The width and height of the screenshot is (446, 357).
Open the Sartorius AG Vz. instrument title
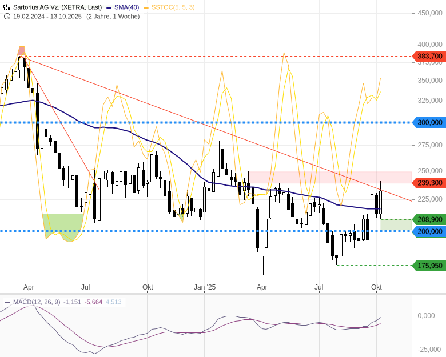tap(57, 7)
